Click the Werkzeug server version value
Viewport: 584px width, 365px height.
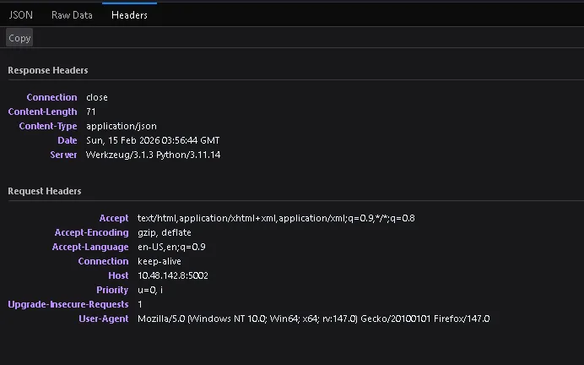tap(153, 155)
